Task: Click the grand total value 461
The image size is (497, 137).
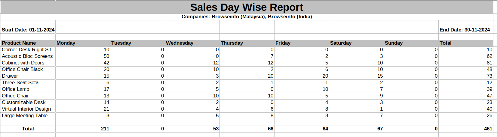Action: tap(488, 129)
